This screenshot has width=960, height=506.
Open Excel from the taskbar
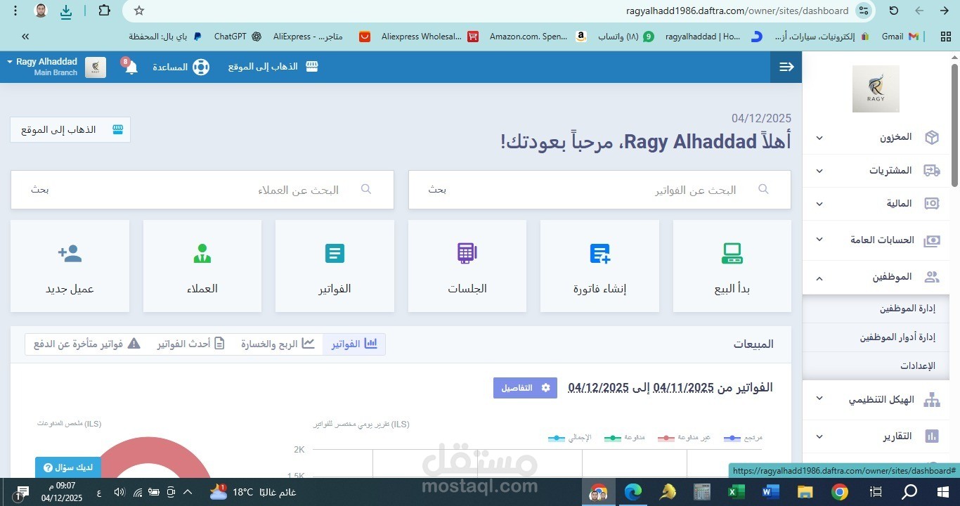click(x=736, y=492)
